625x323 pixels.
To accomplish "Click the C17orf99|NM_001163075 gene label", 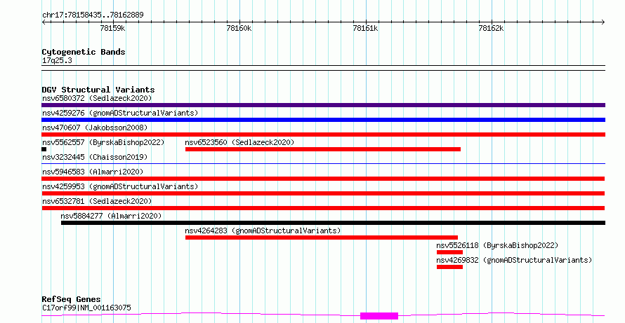I will coord(86,308).
